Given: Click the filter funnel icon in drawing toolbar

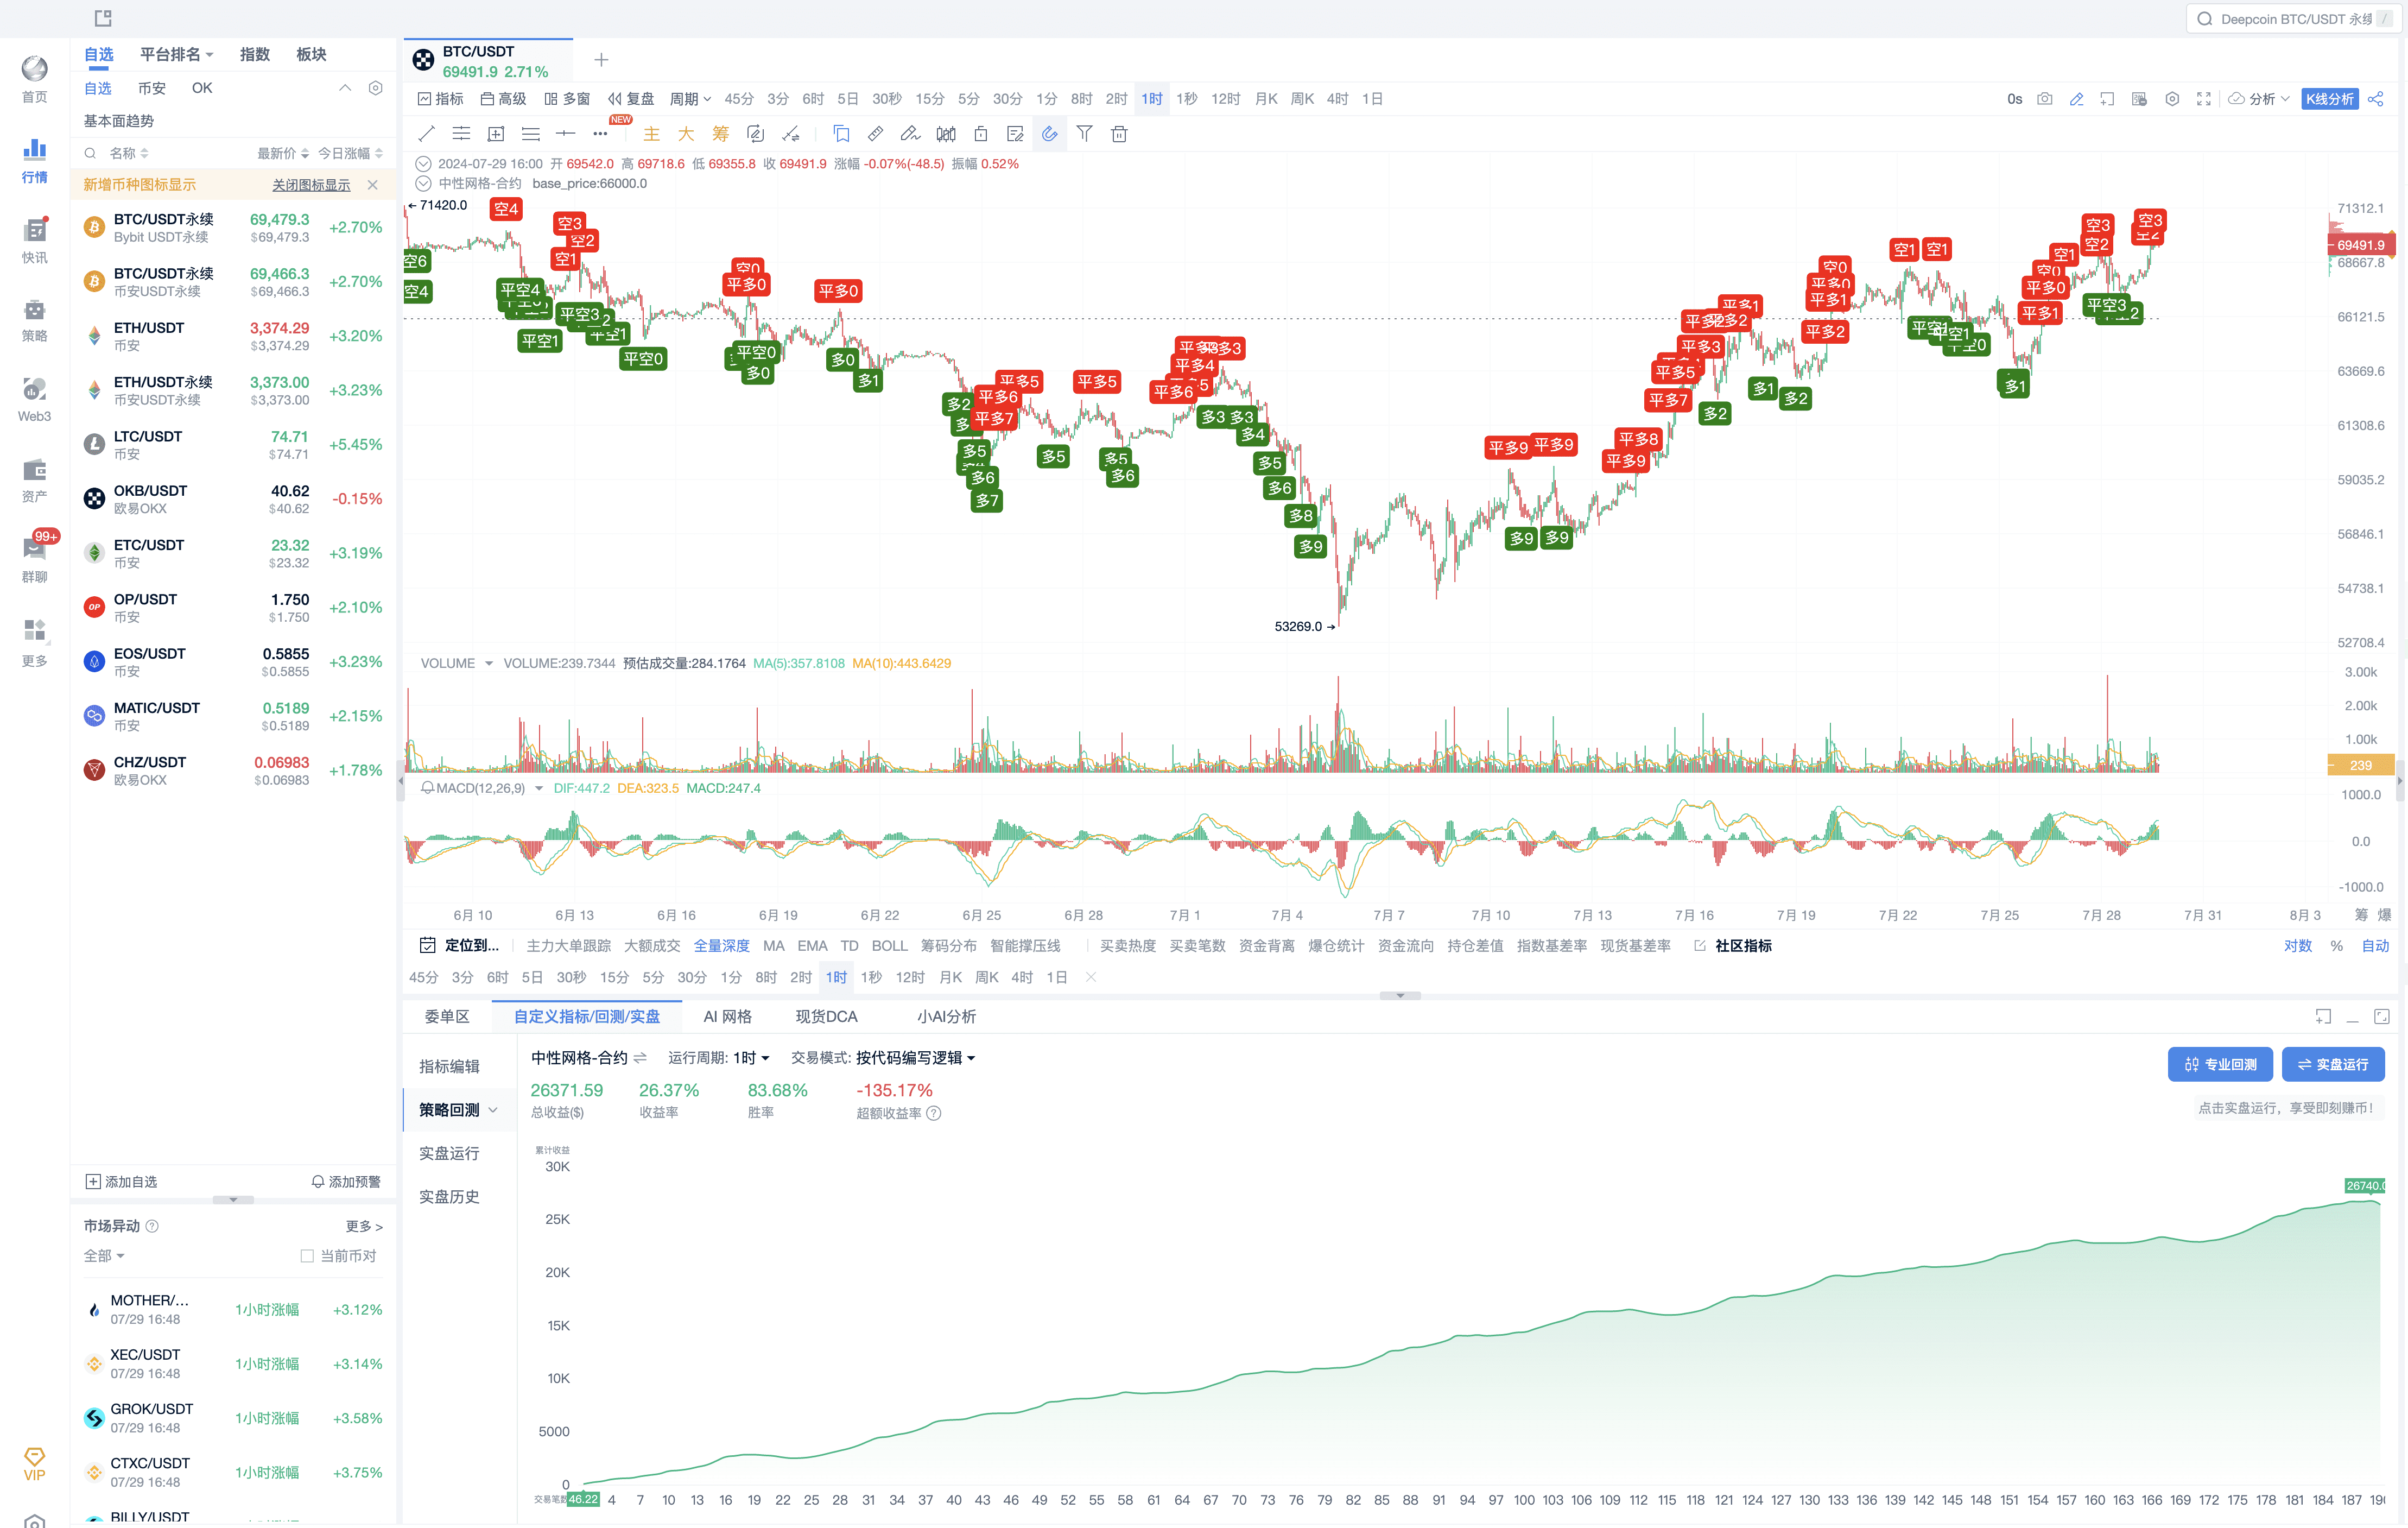Looking at the screenshot, I should [x=1084, y=134].
